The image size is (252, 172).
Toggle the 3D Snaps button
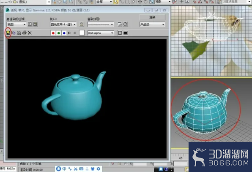tap(194, 2)
